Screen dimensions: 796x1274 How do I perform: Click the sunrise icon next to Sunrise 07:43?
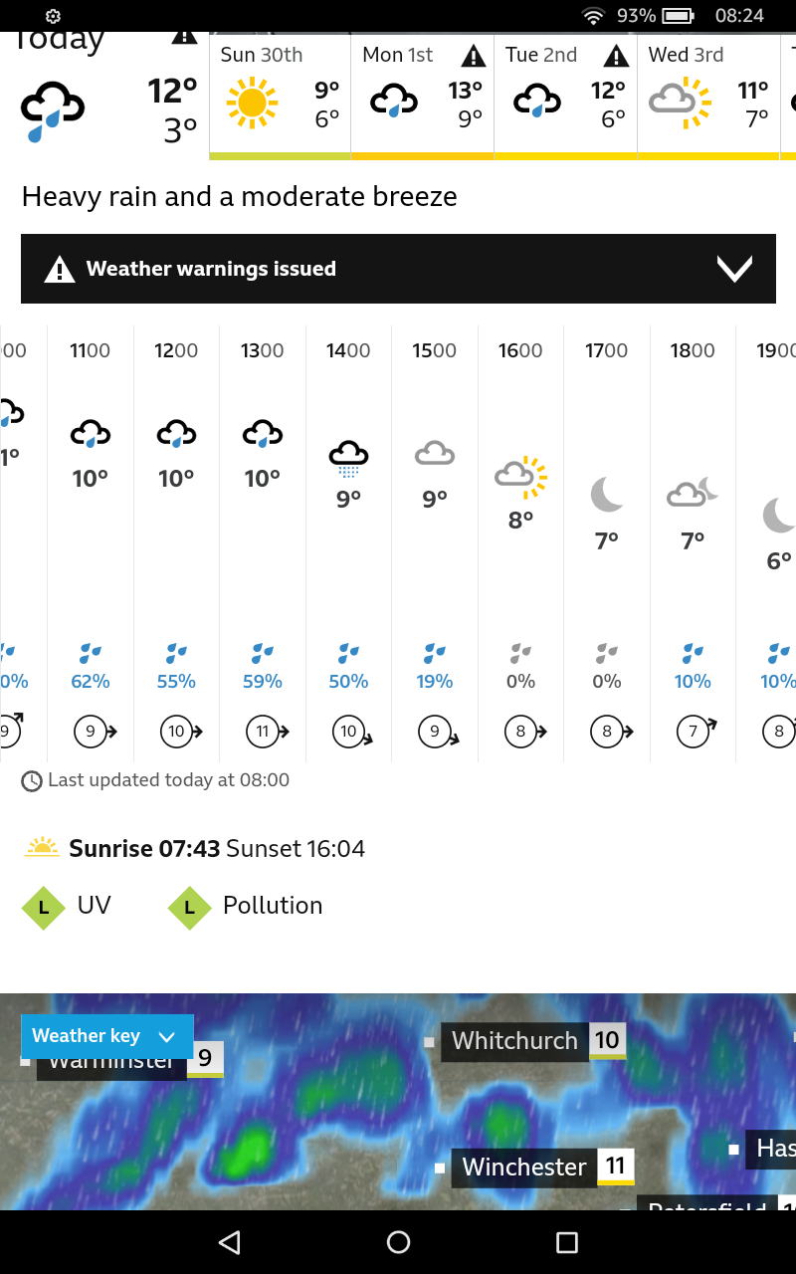(x=42, y=847)
